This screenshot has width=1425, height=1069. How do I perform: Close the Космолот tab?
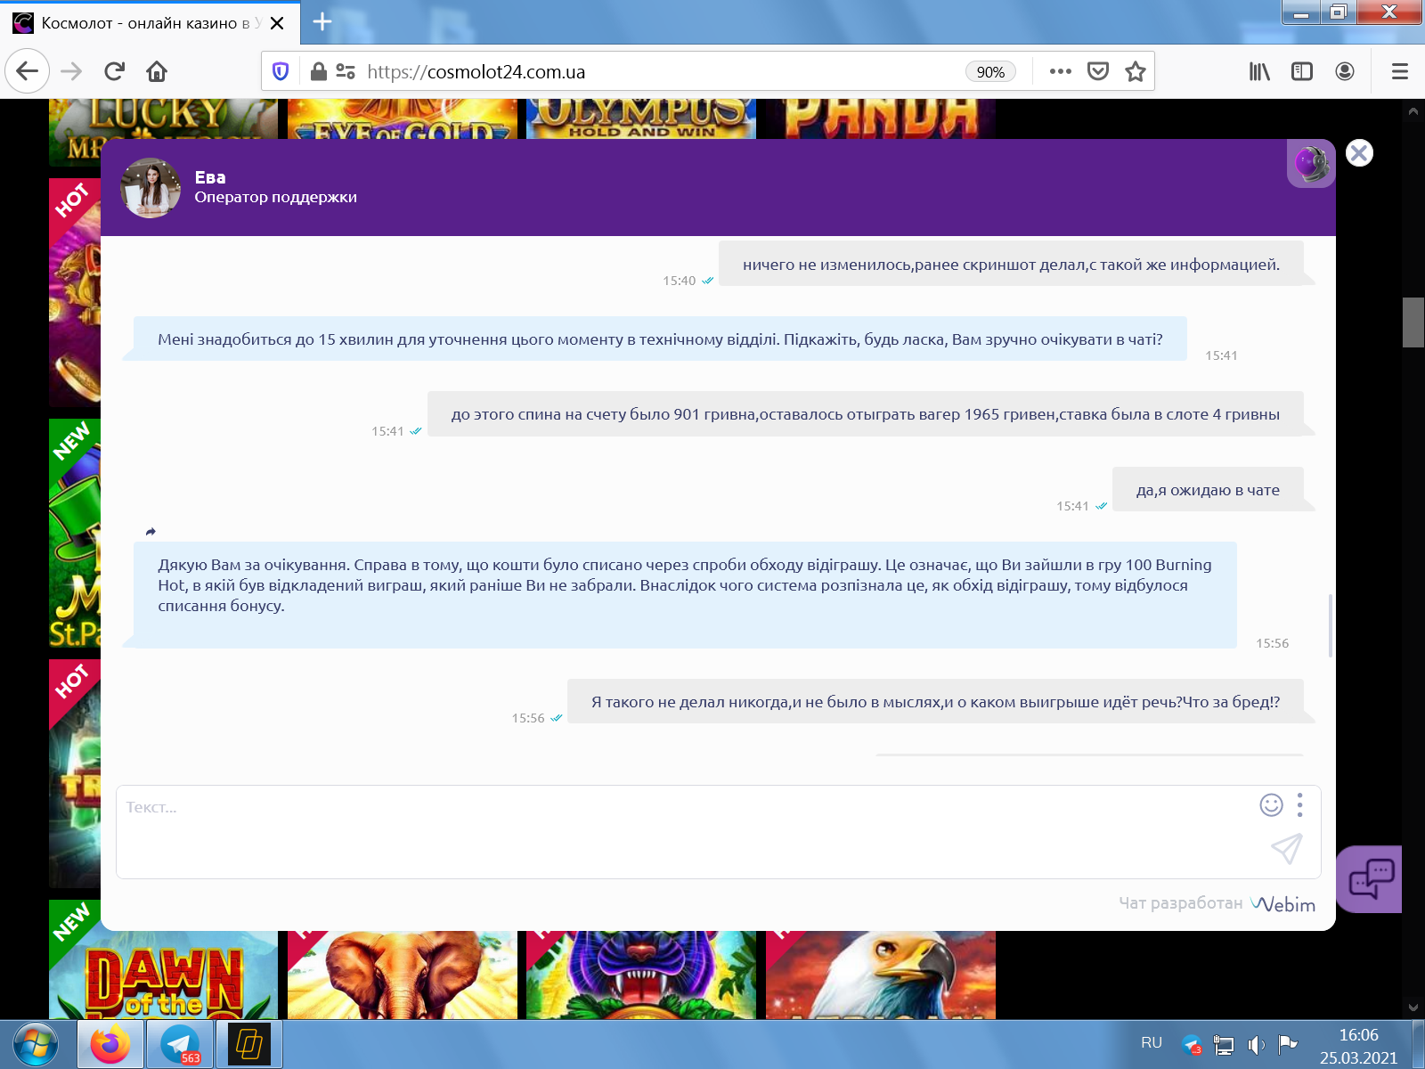[x=277, y=23]
